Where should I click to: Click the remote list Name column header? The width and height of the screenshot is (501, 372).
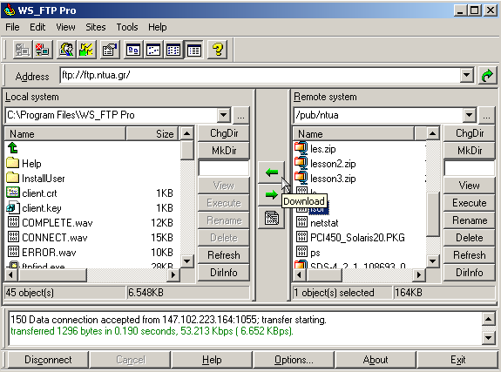click(354, 133)
